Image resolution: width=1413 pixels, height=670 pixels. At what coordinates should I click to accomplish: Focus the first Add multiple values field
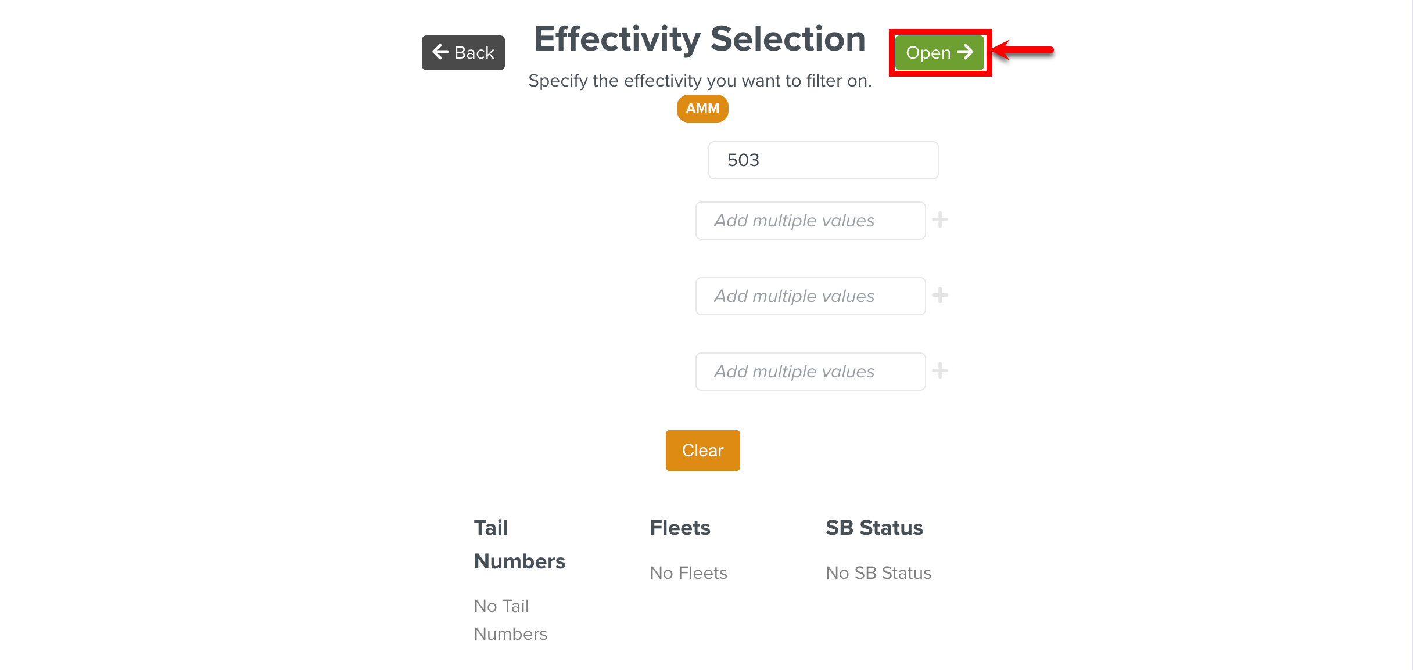[810, 221]
